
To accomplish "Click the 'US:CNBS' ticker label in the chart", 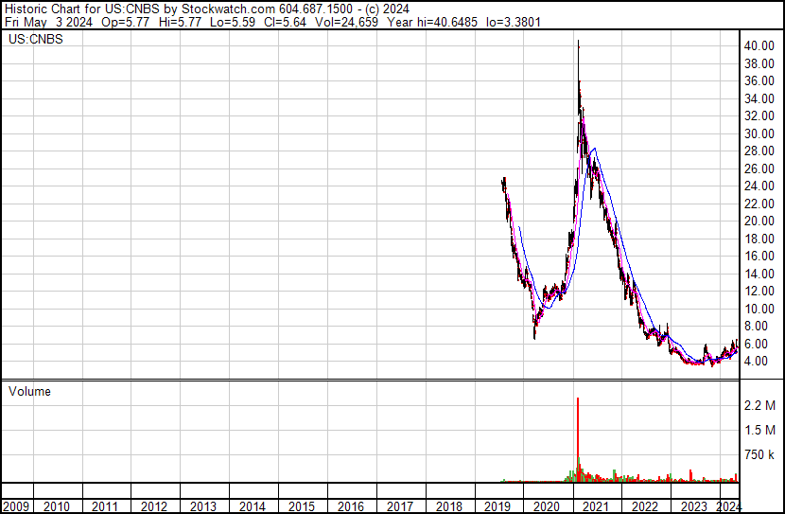I will pos(36,39).
